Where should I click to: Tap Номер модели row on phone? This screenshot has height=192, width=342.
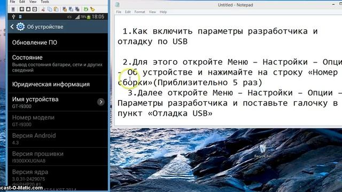click(58, 121)
